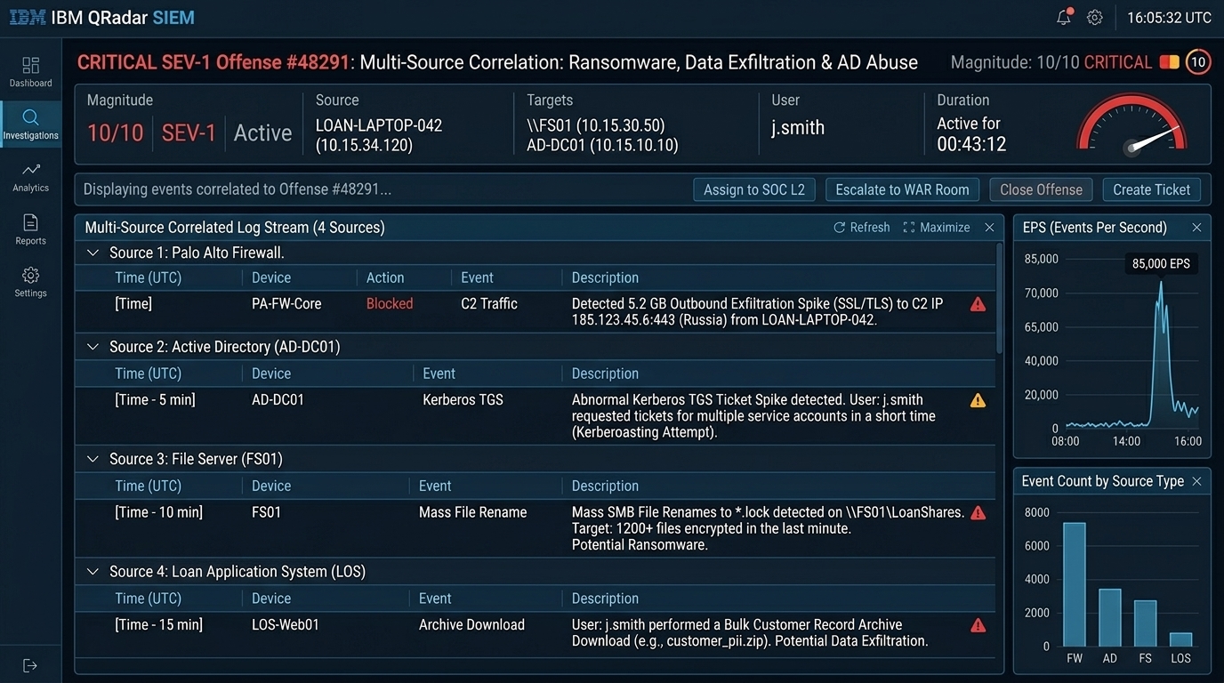Open the top bar settings gear
Image resolution: width=1224 pixels, height=683 pixels.
(1095, 18)
